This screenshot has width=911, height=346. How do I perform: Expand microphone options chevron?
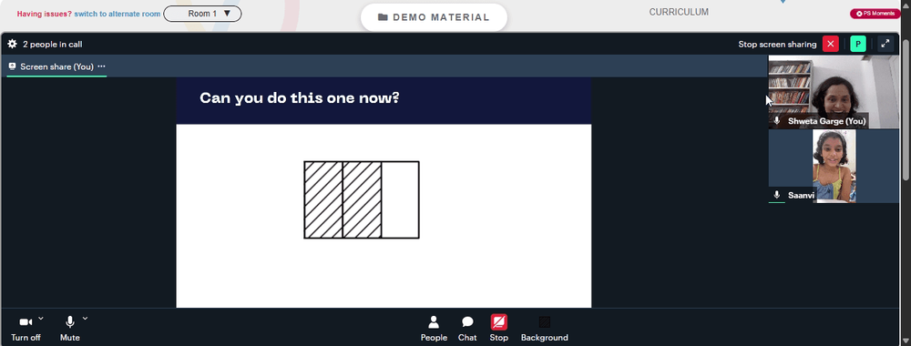85,318
